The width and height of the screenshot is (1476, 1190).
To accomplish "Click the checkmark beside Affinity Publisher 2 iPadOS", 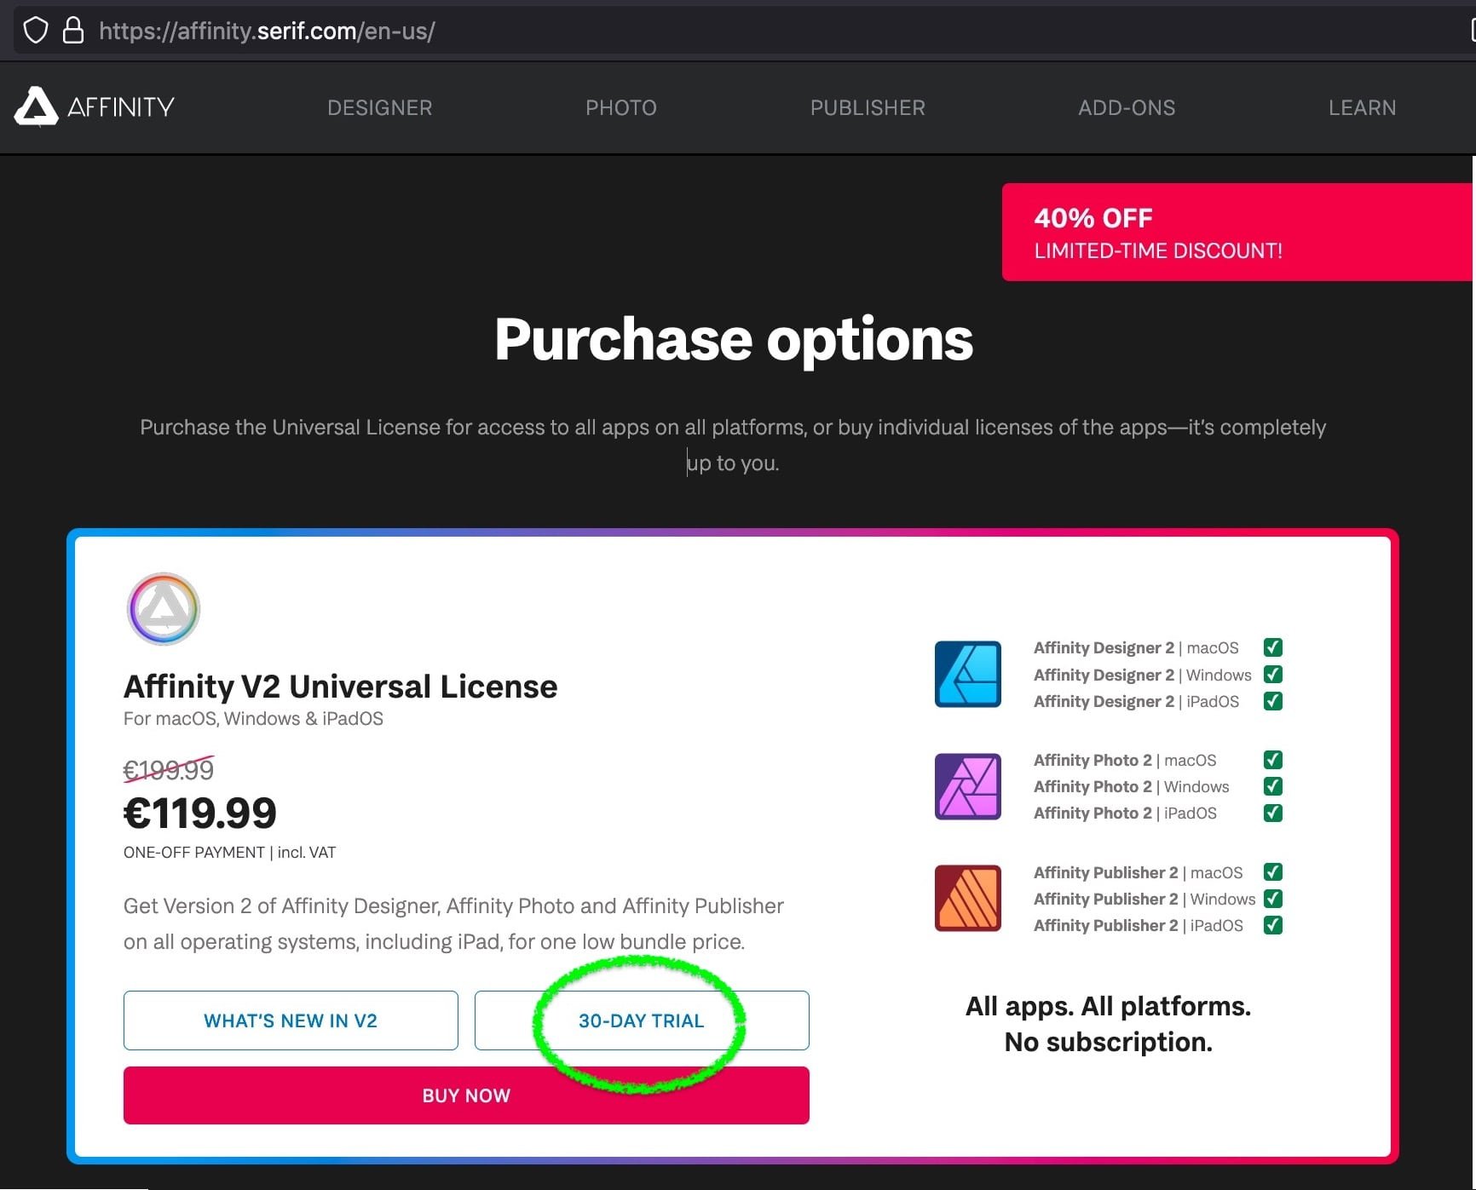I will tap(1273, 925).
